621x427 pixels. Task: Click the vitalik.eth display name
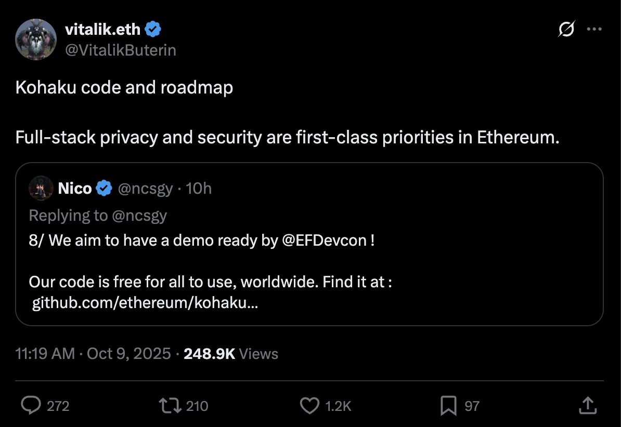(x=103, y=30)
